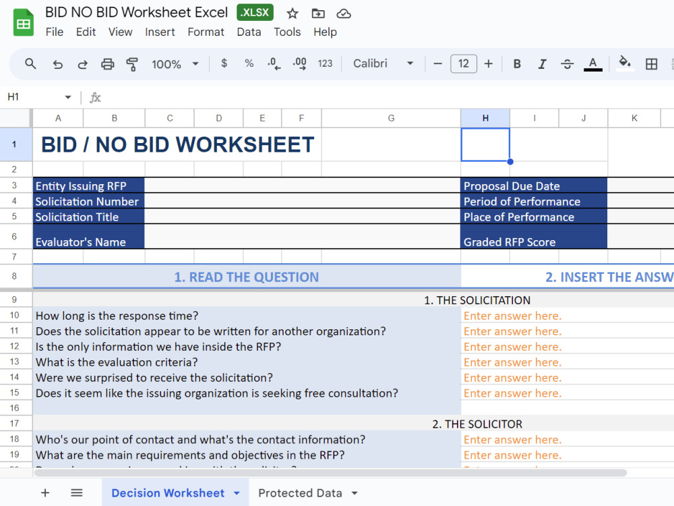Open the Insert menu
Screen dimensions: 674x506
160,32
